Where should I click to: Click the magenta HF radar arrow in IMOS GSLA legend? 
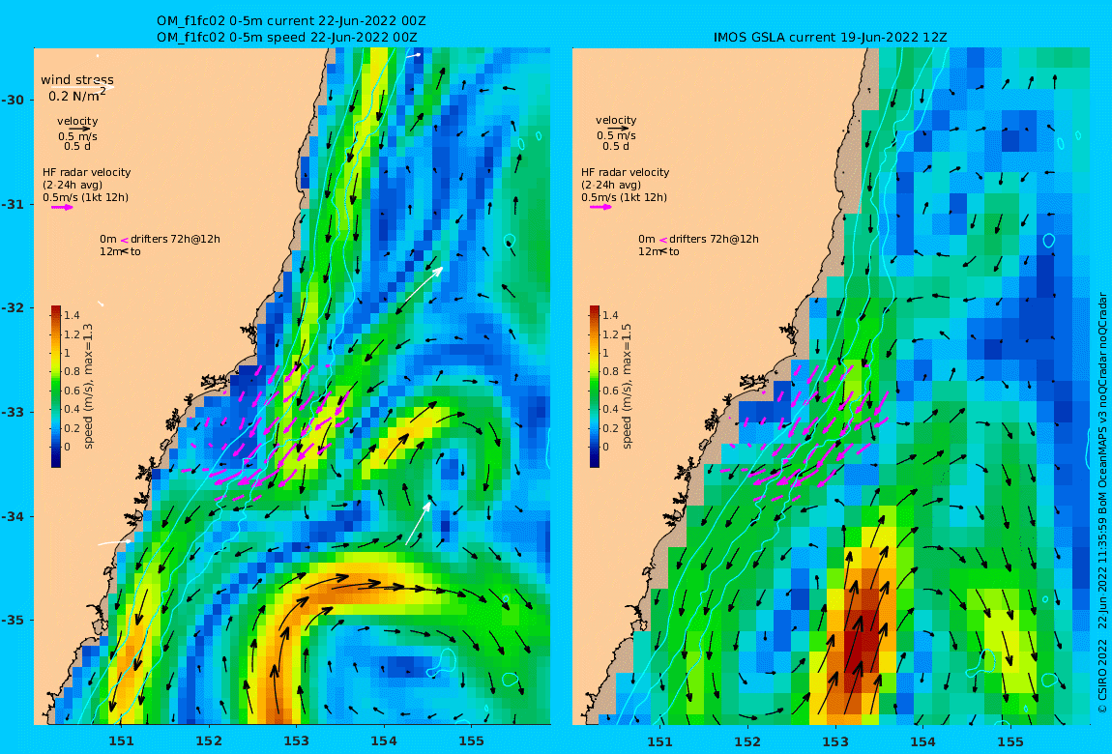tap(600, 207)
